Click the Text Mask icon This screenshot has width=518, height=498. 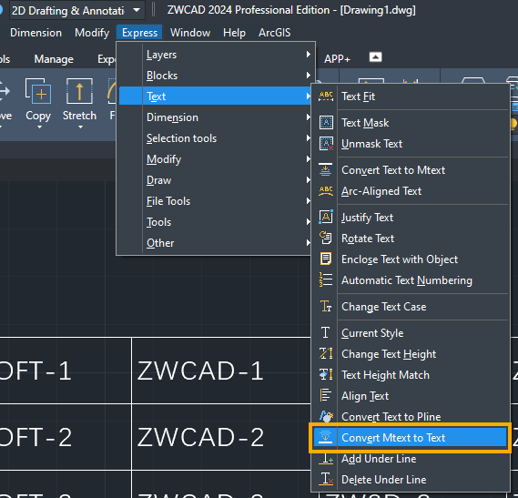(326, 123)
